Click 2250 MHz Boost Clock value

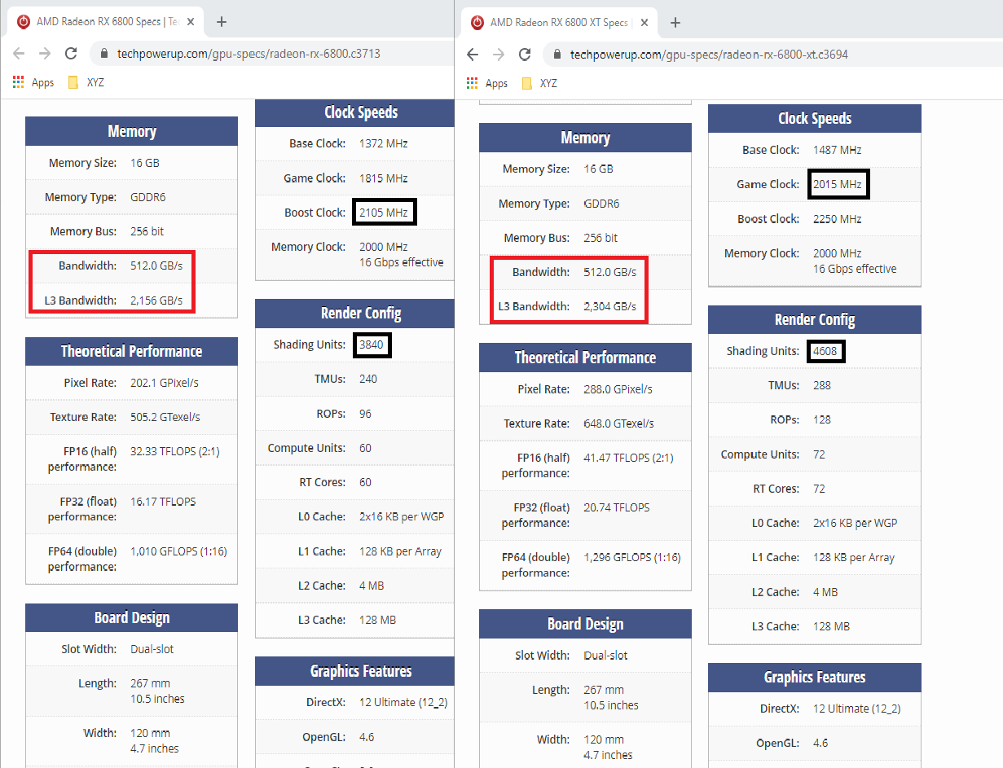point(838,219)
